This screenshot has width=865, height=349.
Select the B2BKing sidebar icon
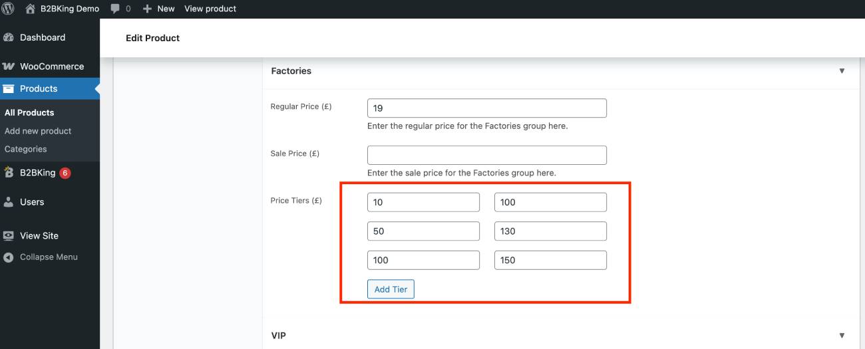[x=9, y=173]
